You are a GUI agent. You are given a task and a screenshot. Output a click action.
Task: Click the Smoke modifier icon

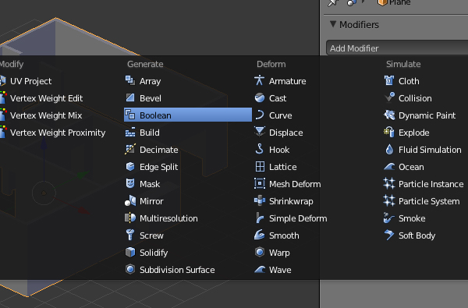click(x=389, y=218)
